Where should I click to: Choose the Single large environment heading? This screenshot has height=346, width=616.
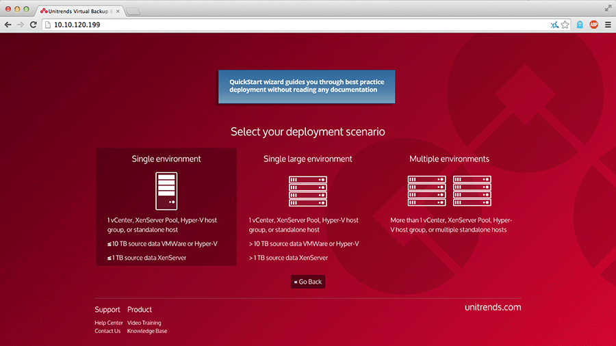pyautogui.click(x=307, y=159)
